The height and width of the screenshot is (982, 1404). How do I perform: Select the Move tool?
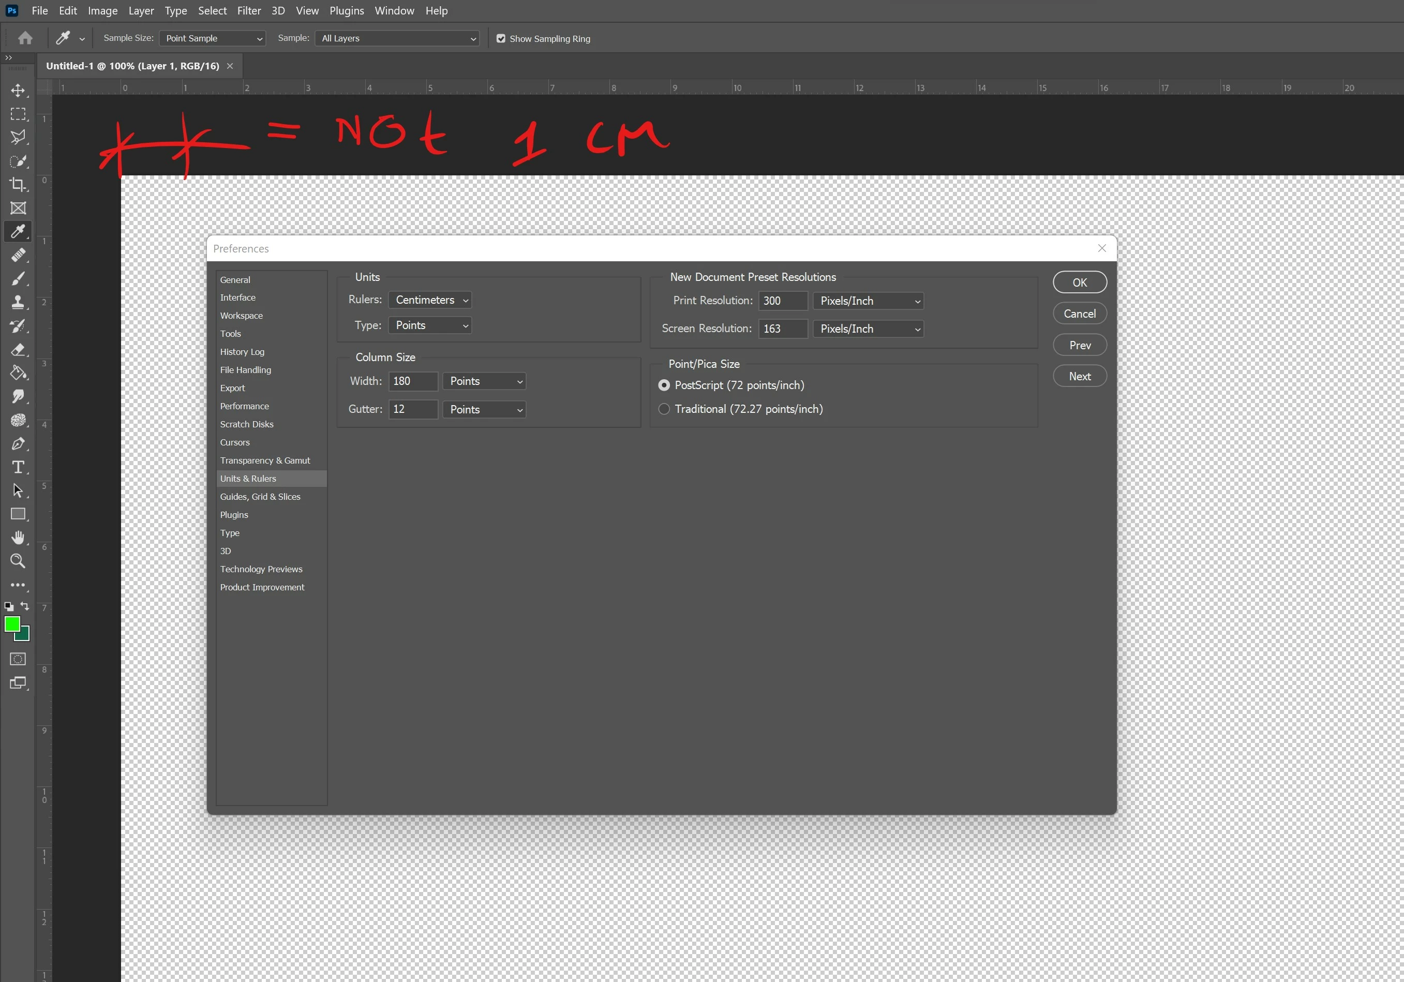point(18,91)
